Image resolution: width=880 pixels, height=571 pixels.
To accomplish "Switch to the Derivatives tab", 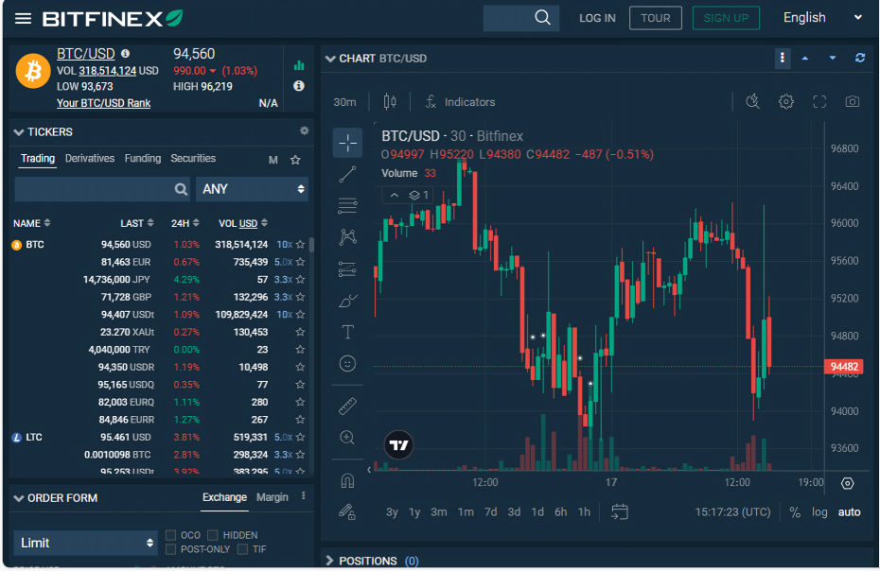I will [x=90, y=158].
